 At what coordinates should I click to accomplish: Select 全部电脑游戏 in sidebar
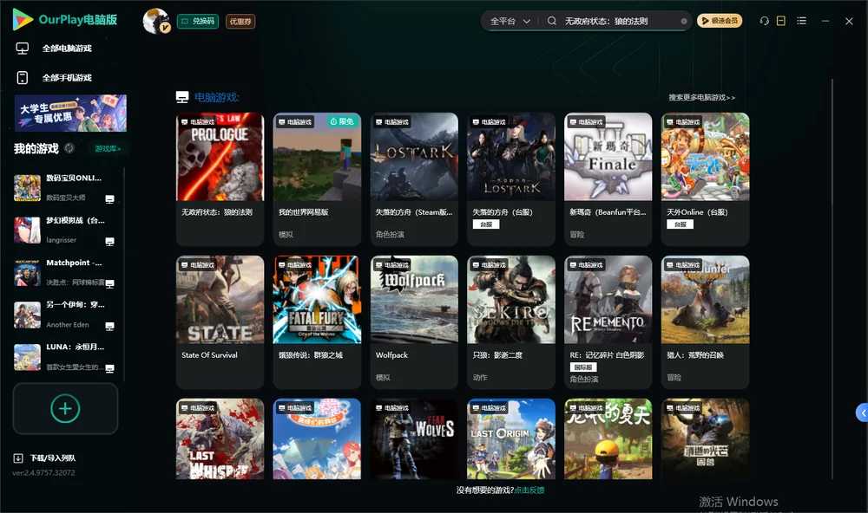(x=67, y=49)
